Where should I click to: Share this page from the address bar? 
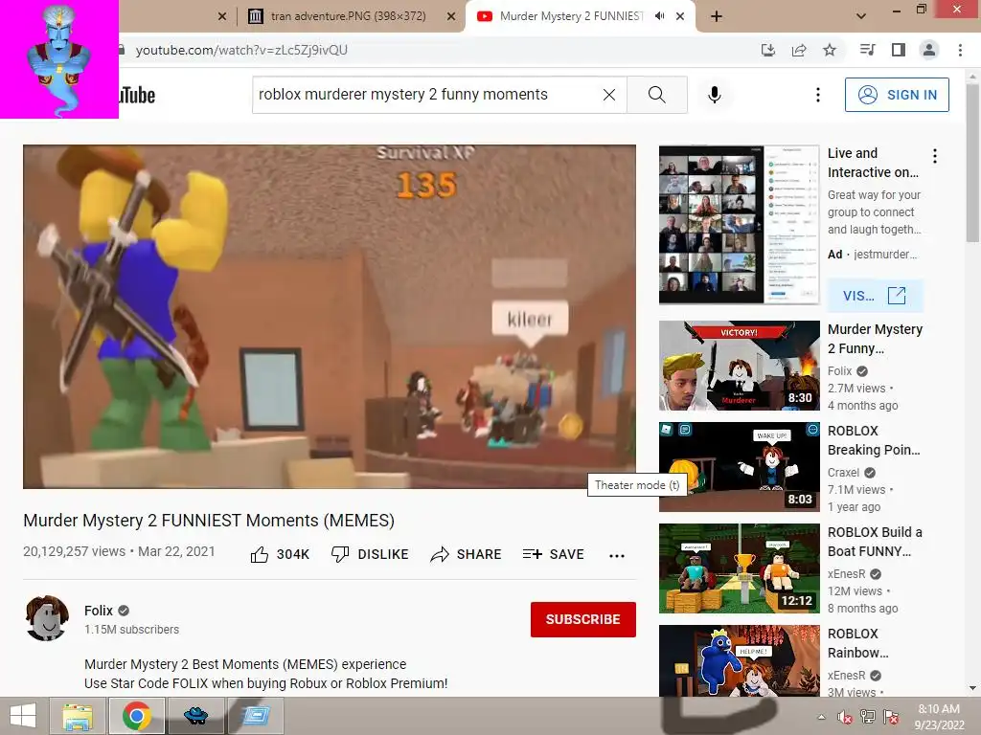point(799,50)
